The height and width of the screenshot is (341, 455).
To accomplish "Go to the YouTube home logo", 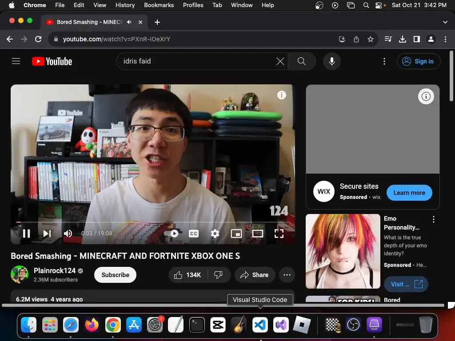I will click(x=52, y=61).
